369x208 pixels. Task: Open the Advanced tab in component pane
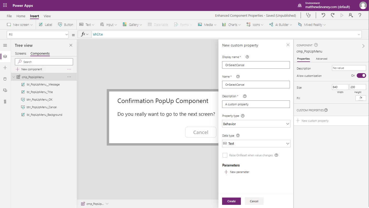(322, 59)
